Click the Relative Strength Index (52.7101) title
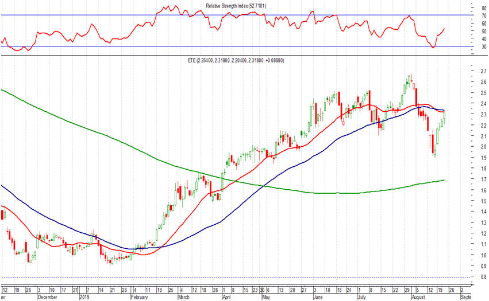 click(236, 6)
